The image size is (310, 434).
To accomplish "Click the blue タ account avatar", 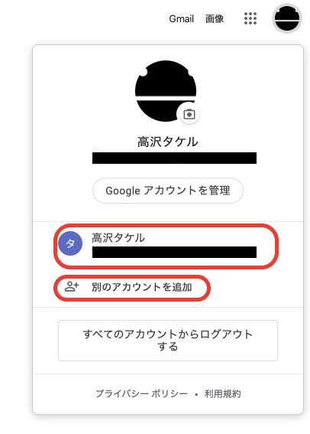I will pyautogui.click(x=70, y=243).
